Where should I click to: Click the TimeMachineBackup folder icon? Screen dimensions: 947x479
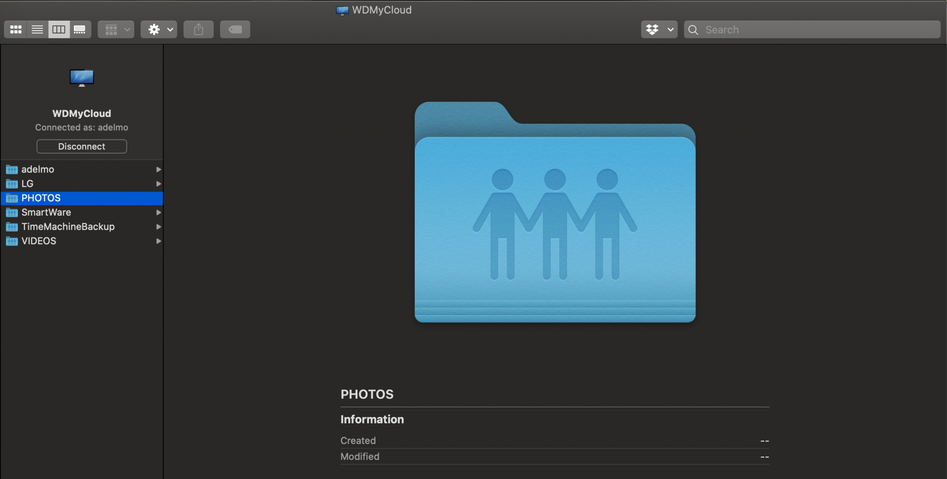click(x=12, y=227)
